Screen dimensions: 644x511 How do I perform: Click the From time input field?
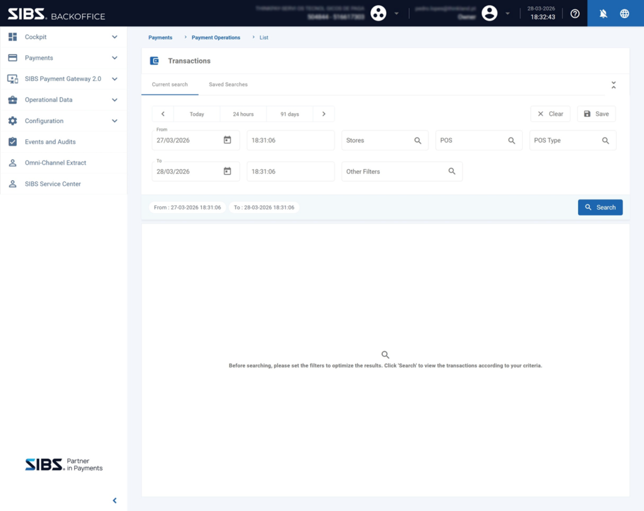[x=290, y=141]
